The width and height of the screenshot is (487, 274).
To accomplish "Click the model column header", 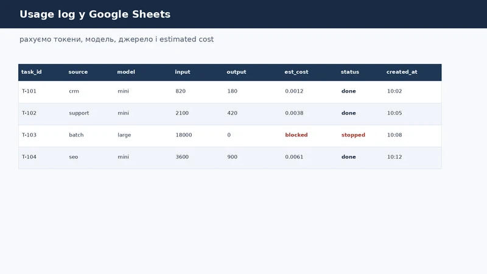I will 126,72.
